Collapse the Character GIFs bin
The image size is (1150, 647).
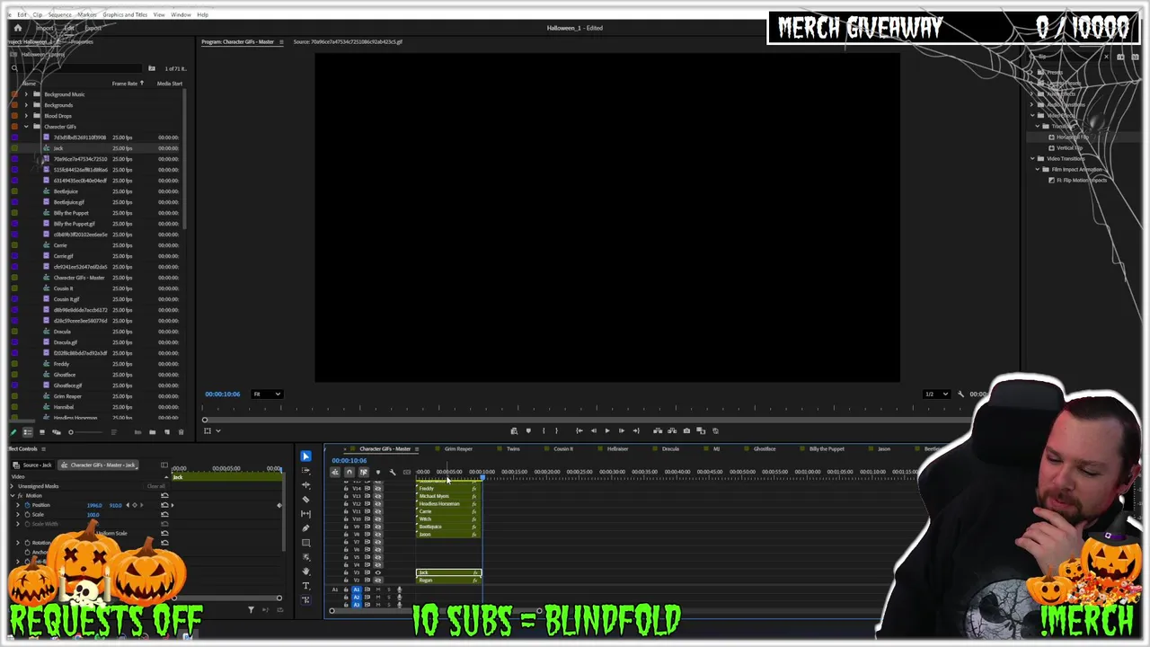(26, 127)
